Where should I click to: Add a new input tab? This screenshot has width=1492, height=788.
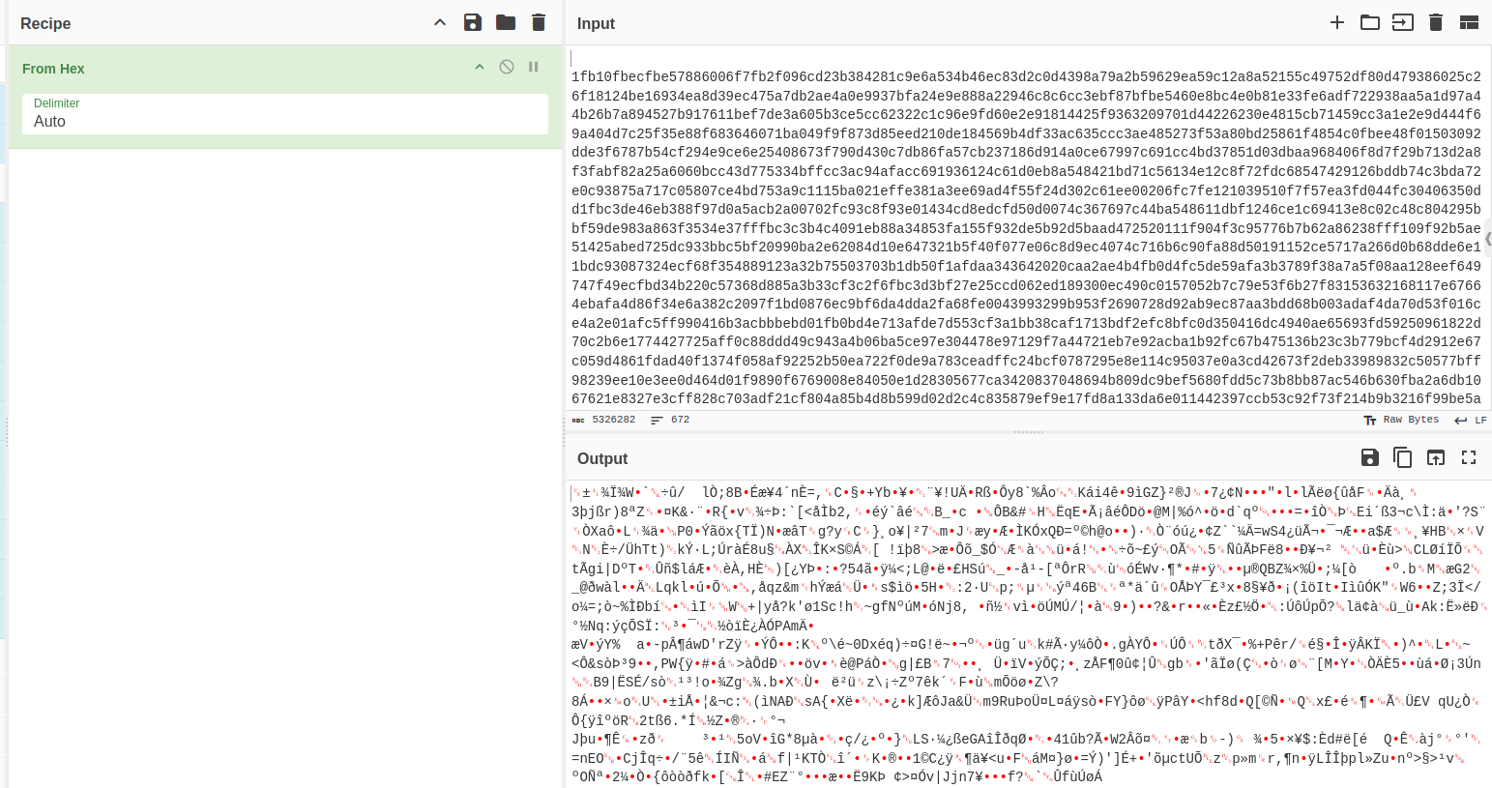[1337, 22]
